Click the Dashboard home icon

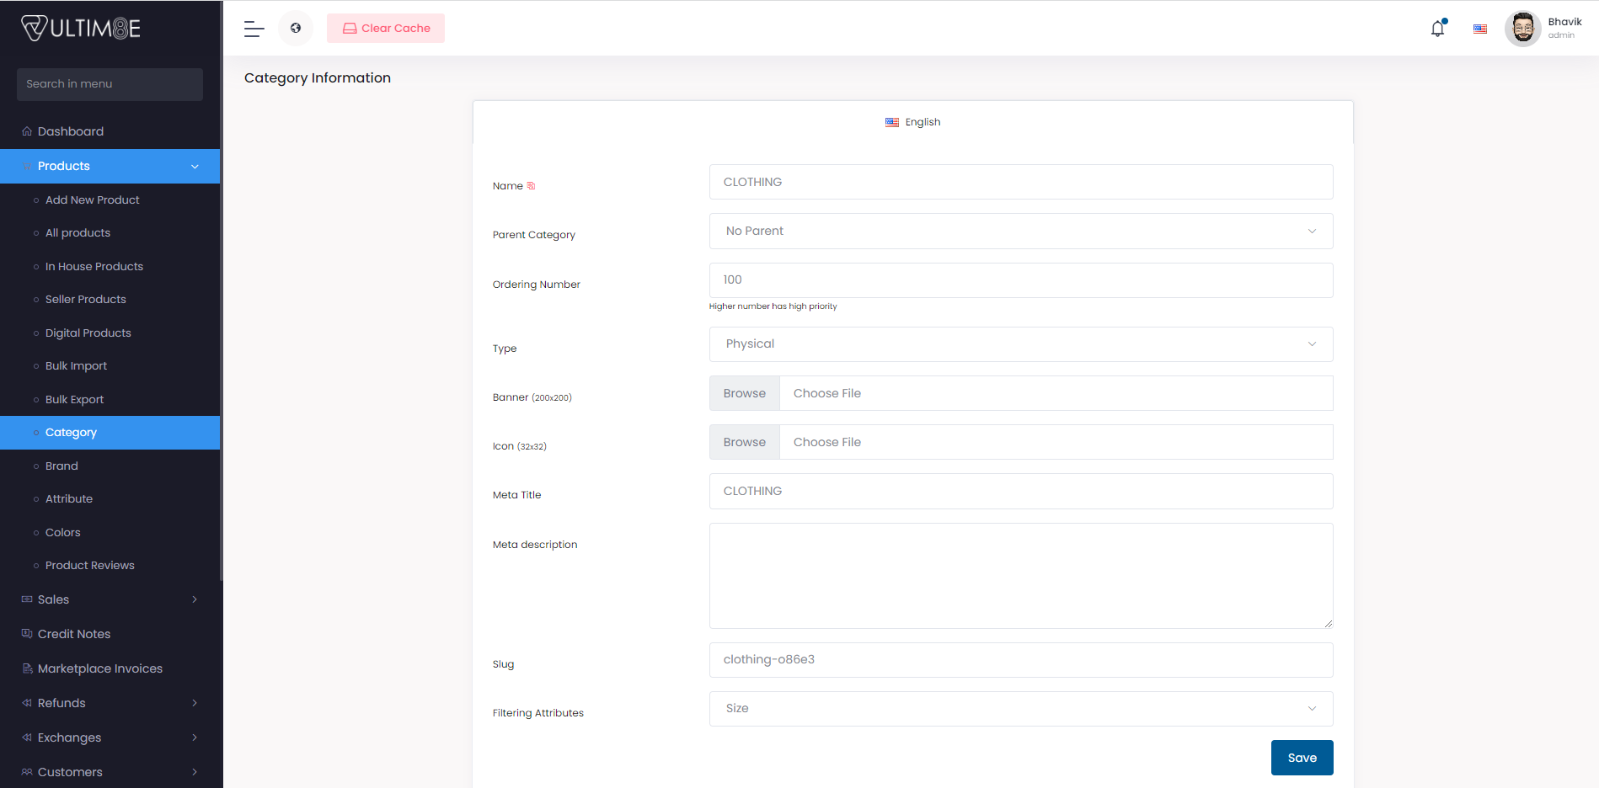[27, 131]
